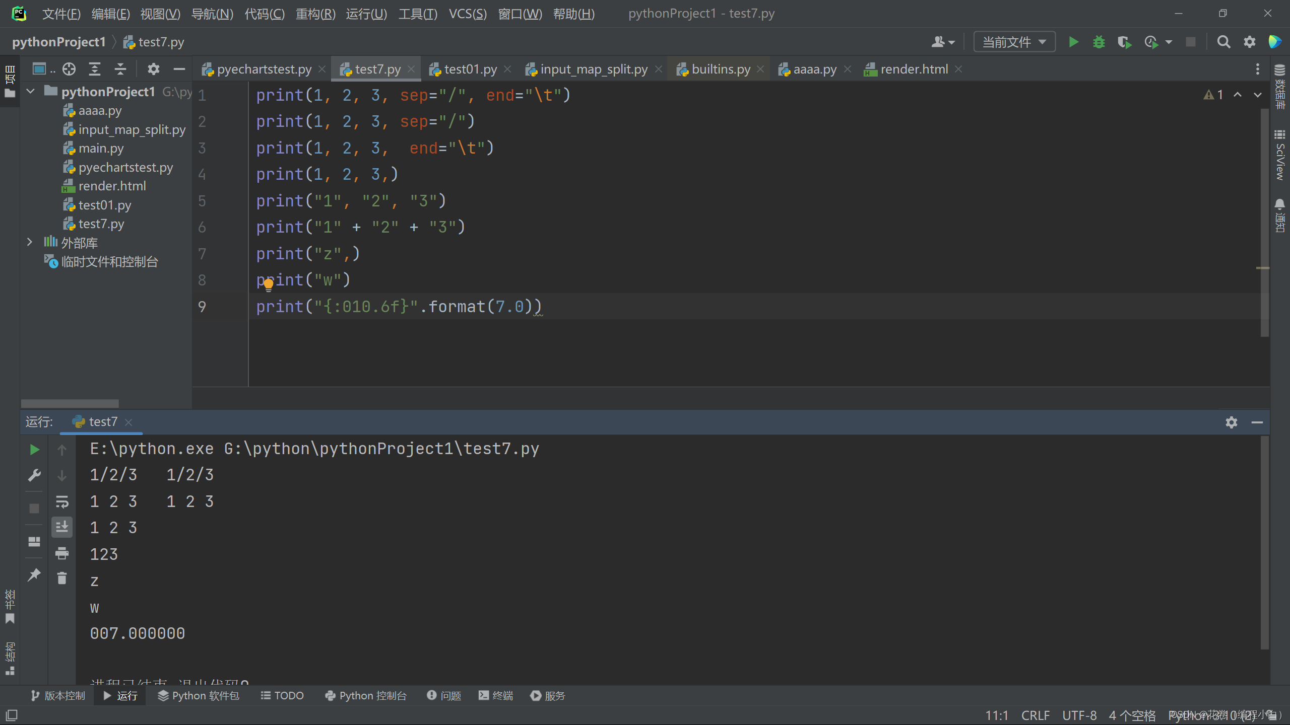Toggle scroll to end in console
Viewport: 1290px width, 725px height.
point(62,527)
